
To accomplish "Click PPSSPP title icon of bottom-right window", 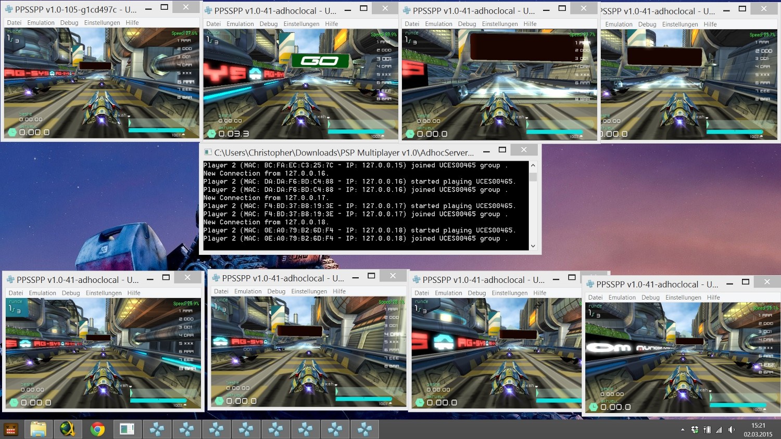I will [590, 284].
